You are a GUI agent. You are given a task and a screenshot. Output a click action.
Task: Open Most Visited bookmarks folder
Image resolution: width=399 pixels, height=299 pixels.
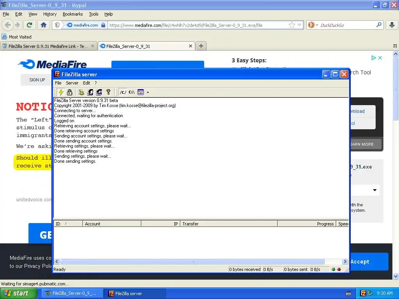17,37
